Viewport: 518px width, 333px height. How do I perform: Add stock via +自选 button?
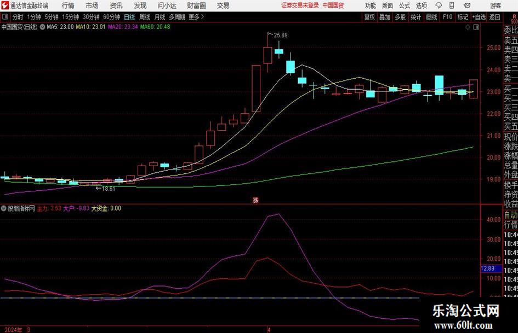coord(479,17)
